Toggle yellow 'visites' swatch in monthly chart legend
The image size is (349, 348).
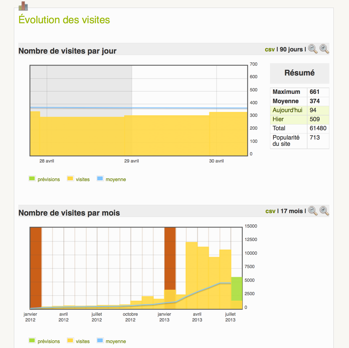point(70,341)
